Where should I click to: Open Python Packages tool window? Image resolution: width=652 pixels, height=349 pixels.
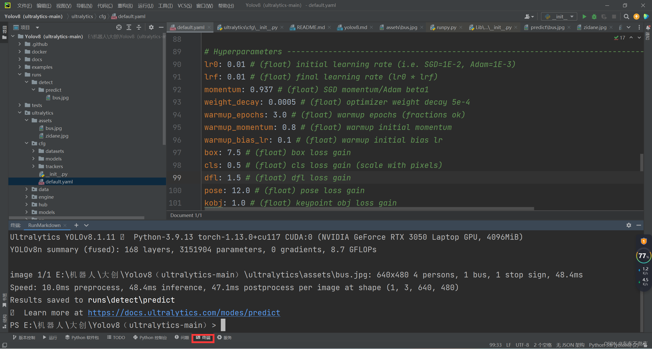point(82,338)
